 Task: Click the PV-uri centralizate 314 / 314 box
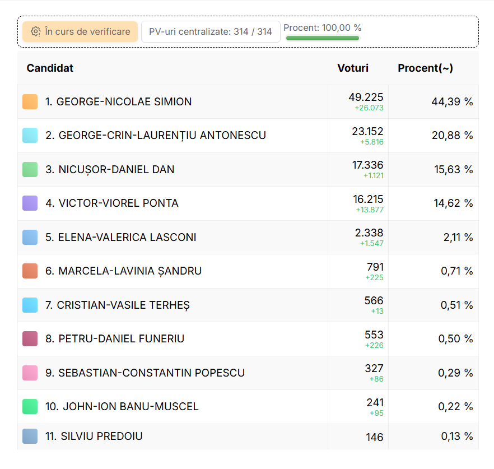click(x=211, y=32)
